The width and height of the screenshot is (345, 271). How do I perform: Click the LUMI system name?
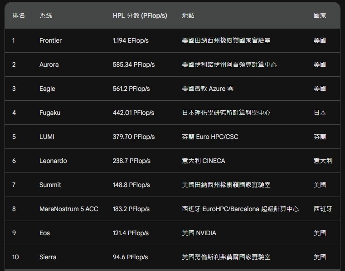[x=47, y=137]
